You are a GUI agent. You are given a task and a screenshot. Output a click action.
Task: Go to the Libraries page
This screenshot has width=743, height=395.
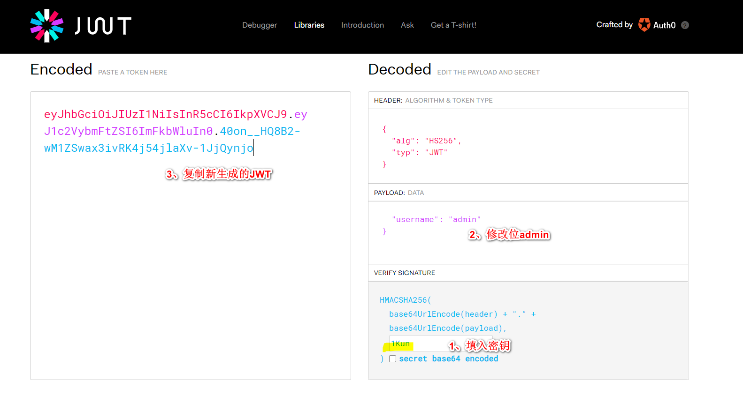[x=309, y=25]
